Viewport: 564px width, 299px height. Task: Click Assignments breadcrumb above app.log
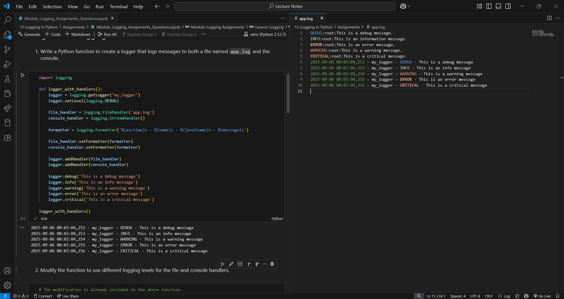coord(348,27)
